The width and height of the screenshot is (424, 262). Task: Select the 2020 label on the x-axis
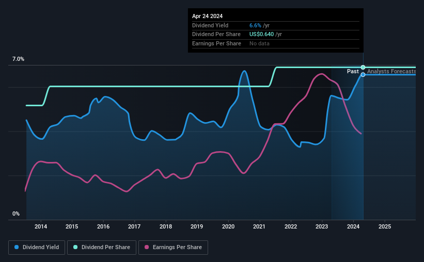pos(228,226)
